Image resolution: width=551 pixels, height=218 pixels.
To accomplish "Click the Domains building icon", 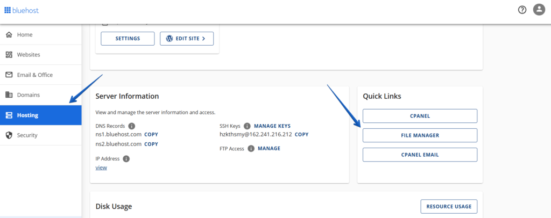I will point(10,95).
